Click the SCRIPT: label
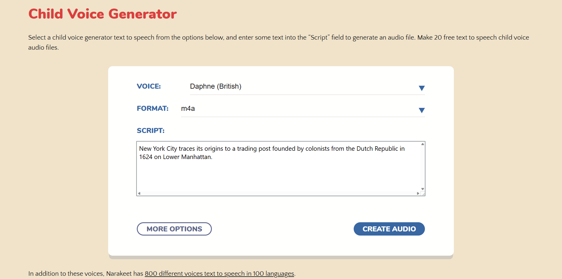This screenshot has width=562, height=279. tap(150, 130)
